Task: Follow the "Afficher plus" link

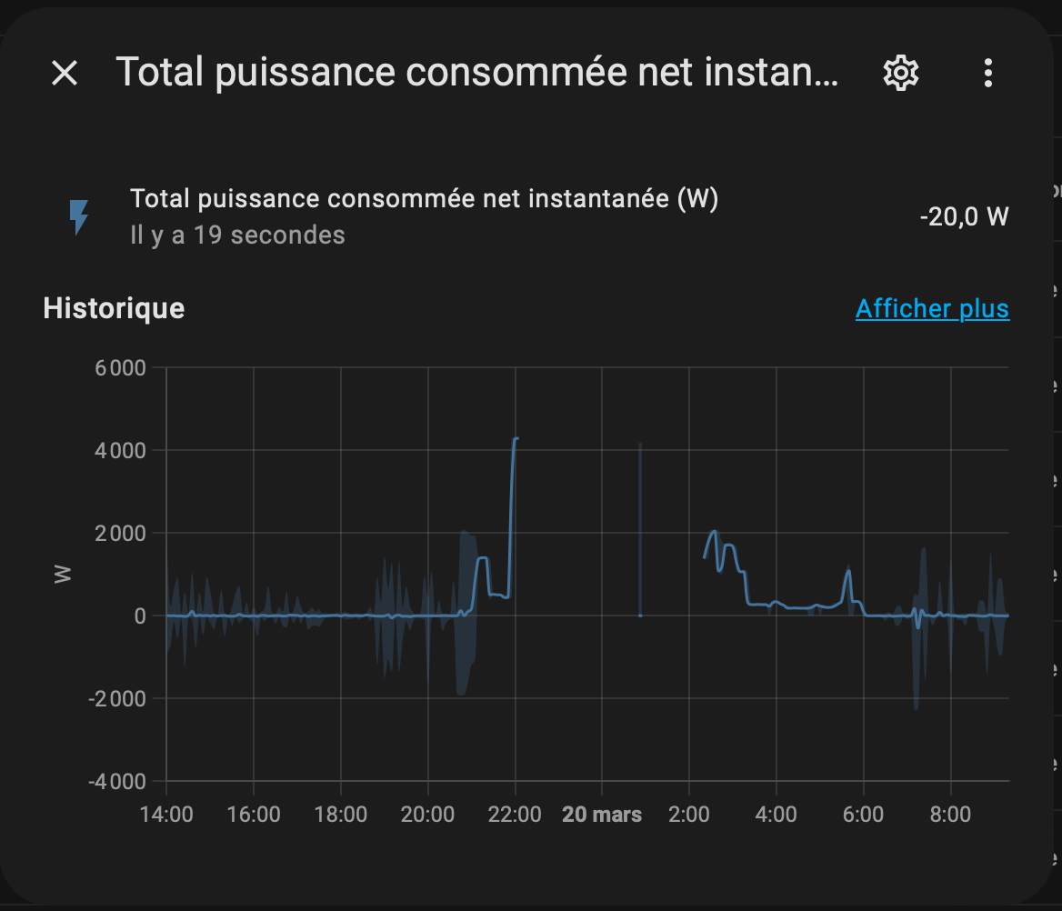Action: (932, 309)
